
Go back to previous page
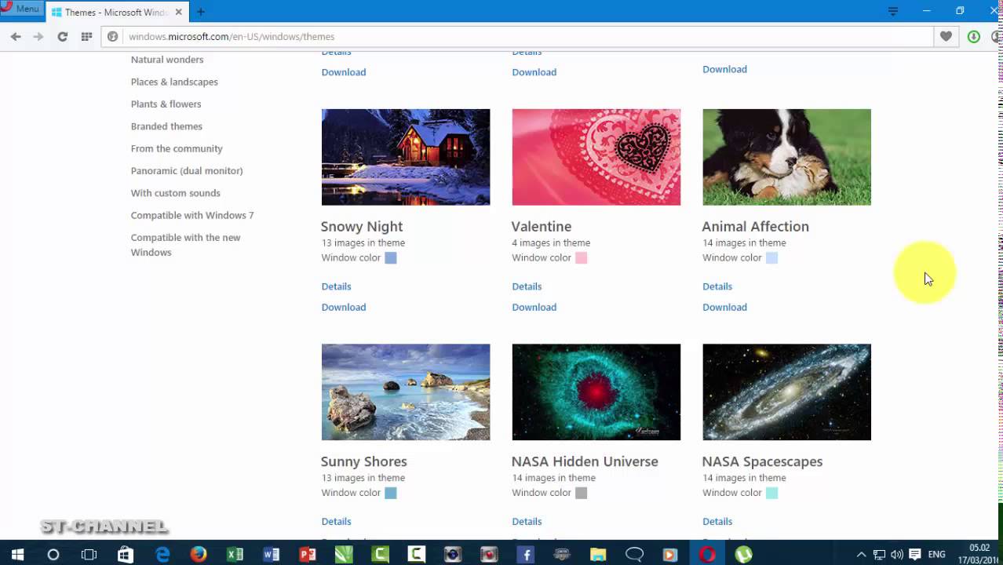(x=16, y=36)
